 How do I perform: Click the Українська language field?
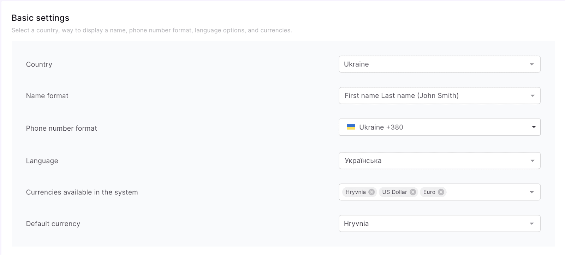(x=424, y=161)
